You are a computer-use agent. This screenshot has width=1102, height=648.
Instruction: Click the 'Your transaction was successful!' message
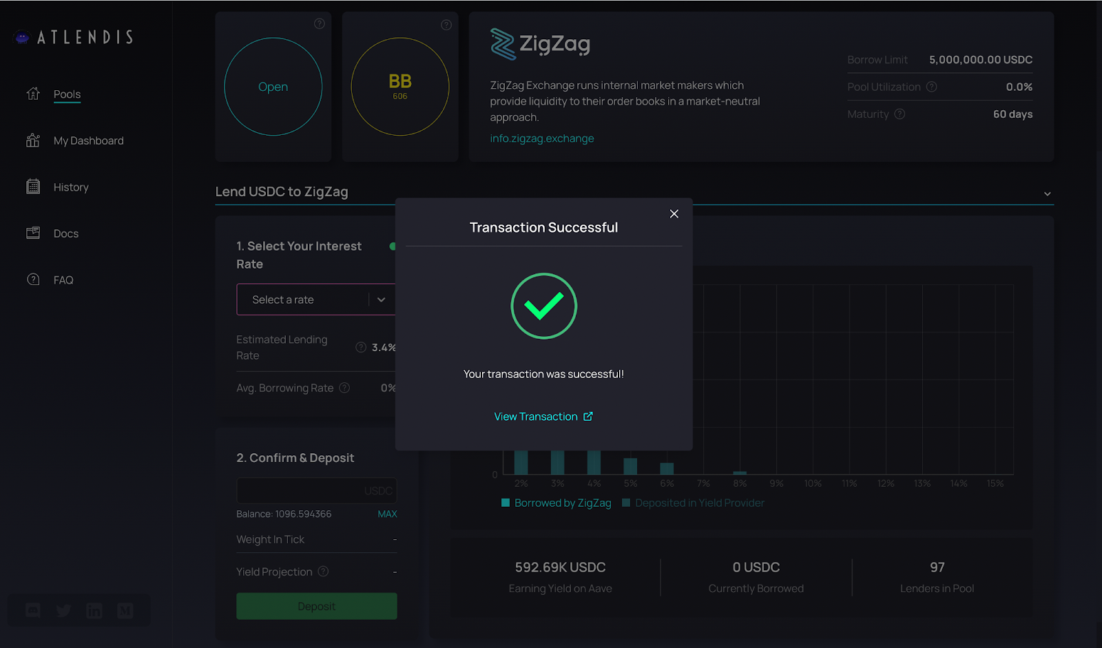pyautogui.click(x=543, y=374)
